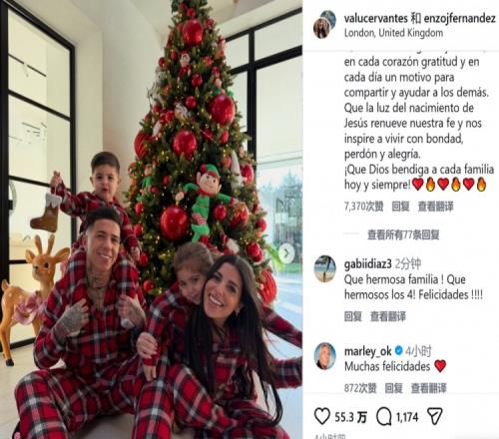Like the post with heart icon

(x=322, y=416)
